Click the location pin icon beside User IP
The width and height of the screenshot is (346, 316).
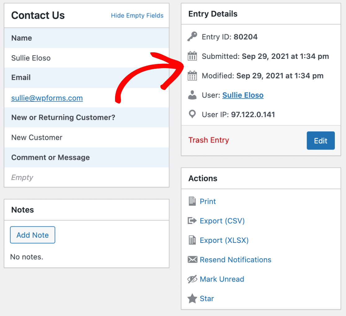click(x=192, y=114)
